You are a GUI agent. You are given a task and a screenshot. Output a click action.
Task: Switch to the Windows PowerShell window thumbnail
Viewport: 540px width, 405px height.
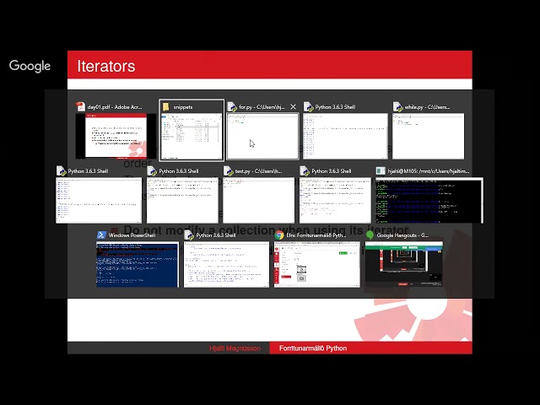click(x=138, y=264)
